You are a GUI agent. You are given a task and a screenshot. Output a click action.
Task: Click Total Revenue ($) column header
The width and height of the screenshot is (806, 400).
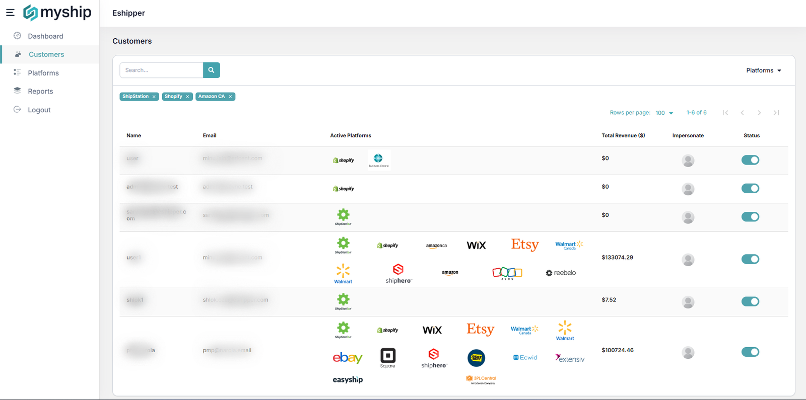pyautogui.click(x=623, y=135)
